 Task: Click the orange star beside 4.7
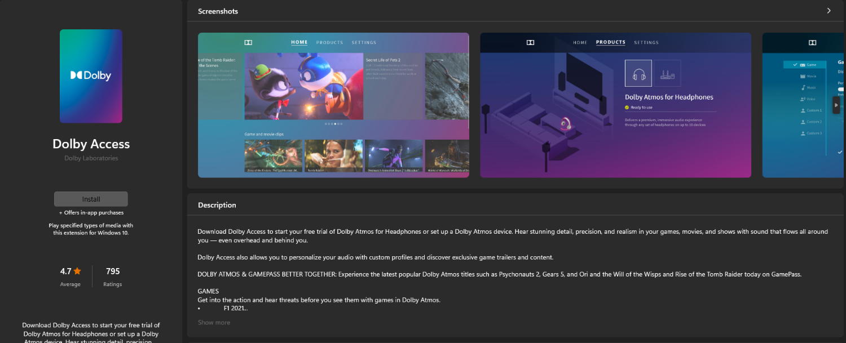(77, 271)
